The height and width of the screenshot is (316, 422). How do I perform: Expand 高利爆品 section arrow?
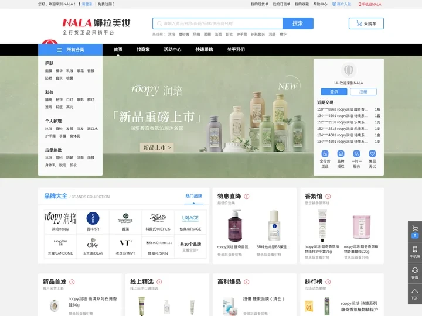pyautogui.click(x=247, y=282)
